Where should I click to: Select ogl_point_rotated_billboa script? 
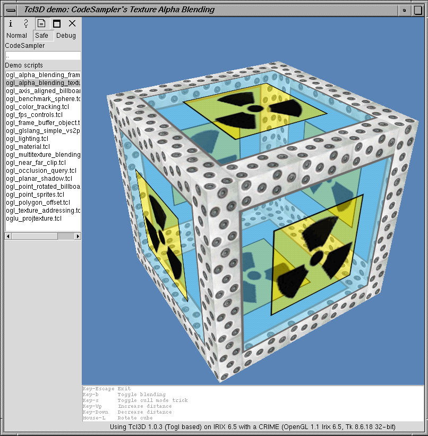coord(43,187)
